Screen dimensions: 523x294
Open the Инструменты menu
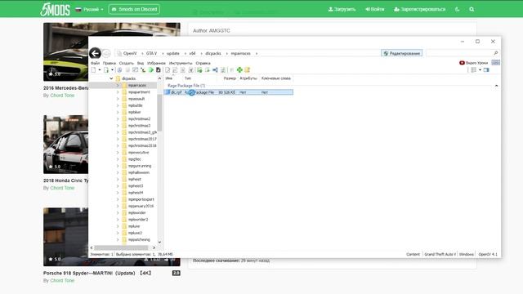(x=181, y=63)
